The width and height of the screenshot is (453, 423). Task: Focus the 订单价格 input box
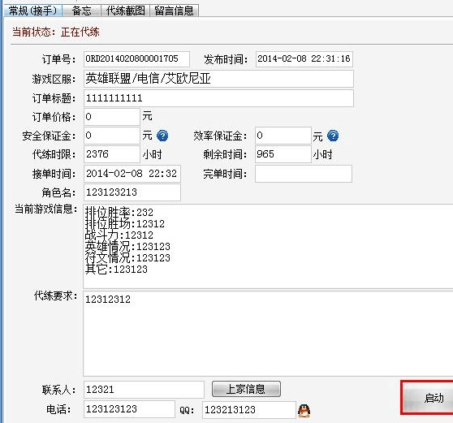112,117
